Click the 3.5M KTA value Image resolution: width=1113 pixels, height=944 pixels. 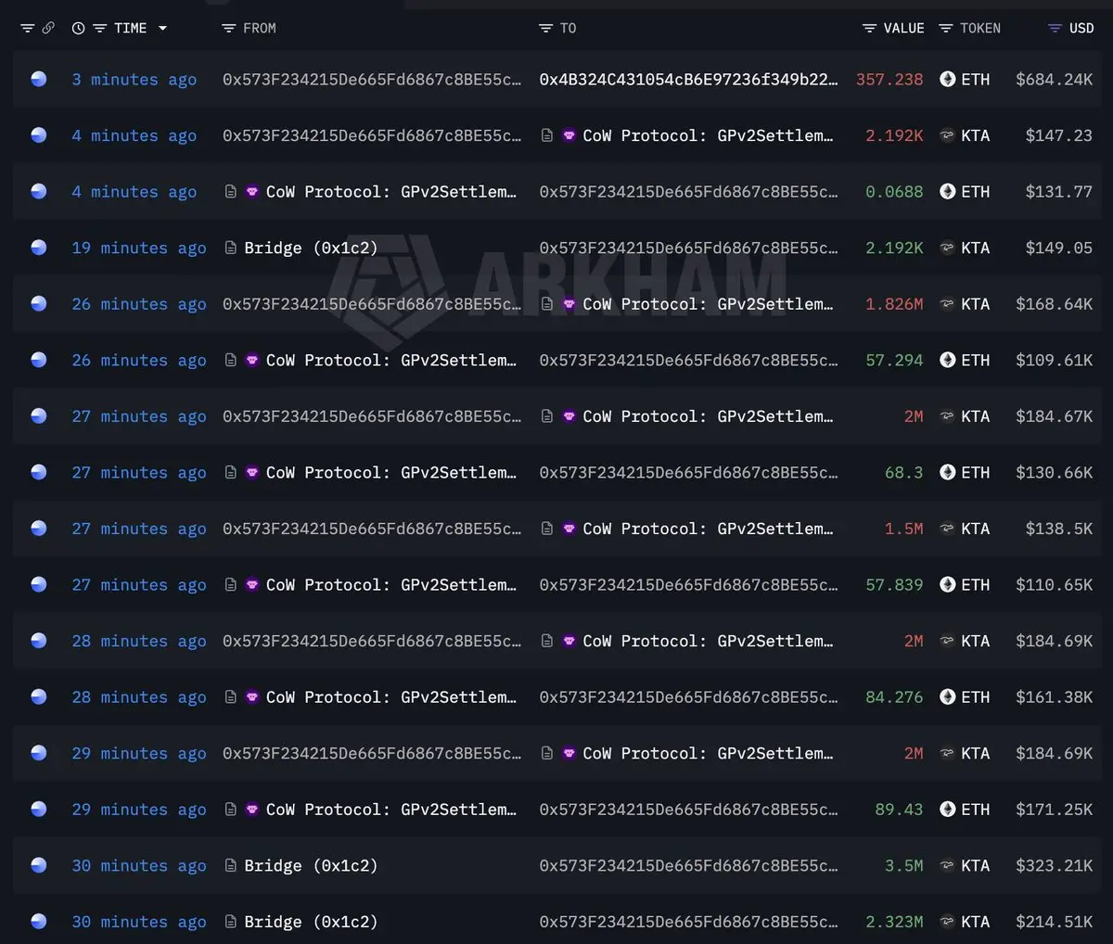903,866
